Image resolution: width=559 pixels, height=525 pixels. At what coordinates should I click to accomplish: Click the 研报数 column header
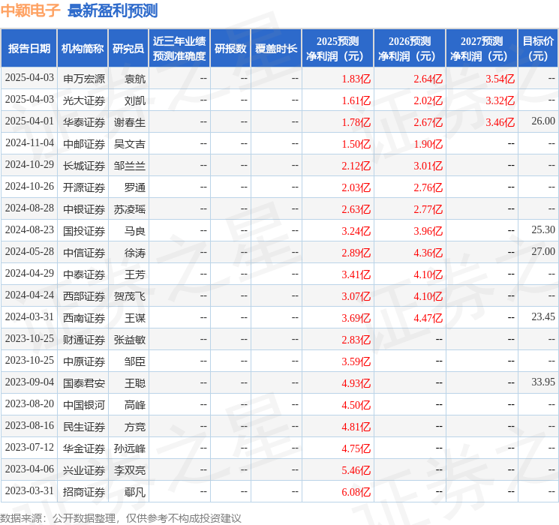pos(230,49)
